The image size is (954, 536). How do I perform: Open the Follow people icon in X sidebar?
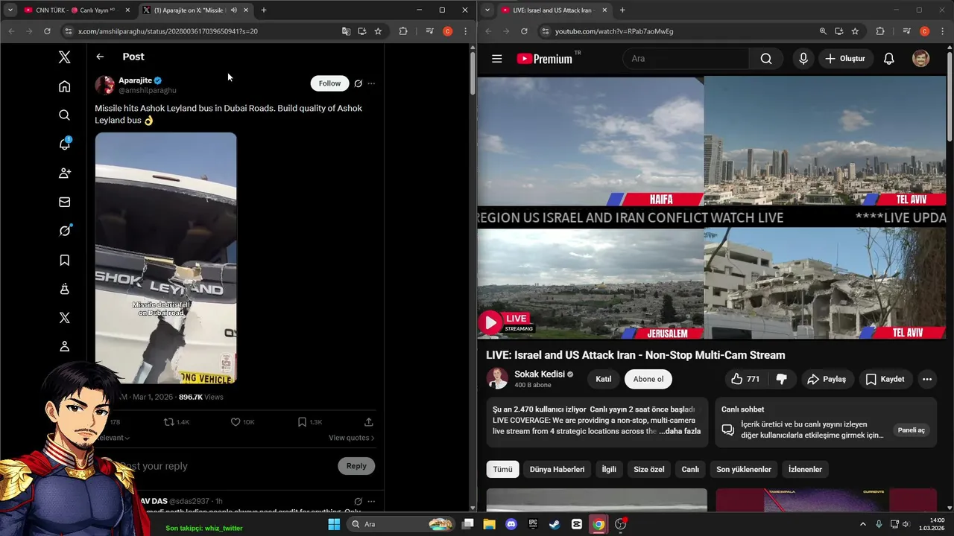click(x=65, y=173)
